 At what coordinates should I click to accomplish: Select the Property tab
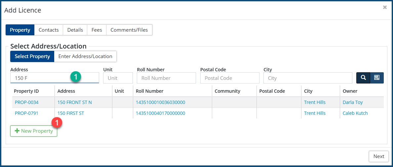coord(20,30)
